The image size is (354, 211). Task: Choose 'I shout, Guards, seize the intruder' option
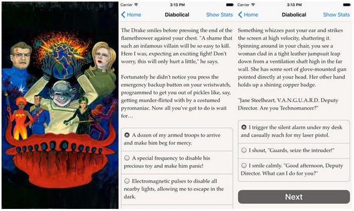[294, 151]
